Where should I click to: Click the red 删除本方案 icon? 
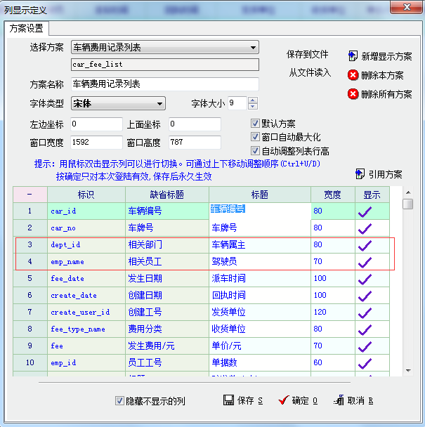[353, 75]
